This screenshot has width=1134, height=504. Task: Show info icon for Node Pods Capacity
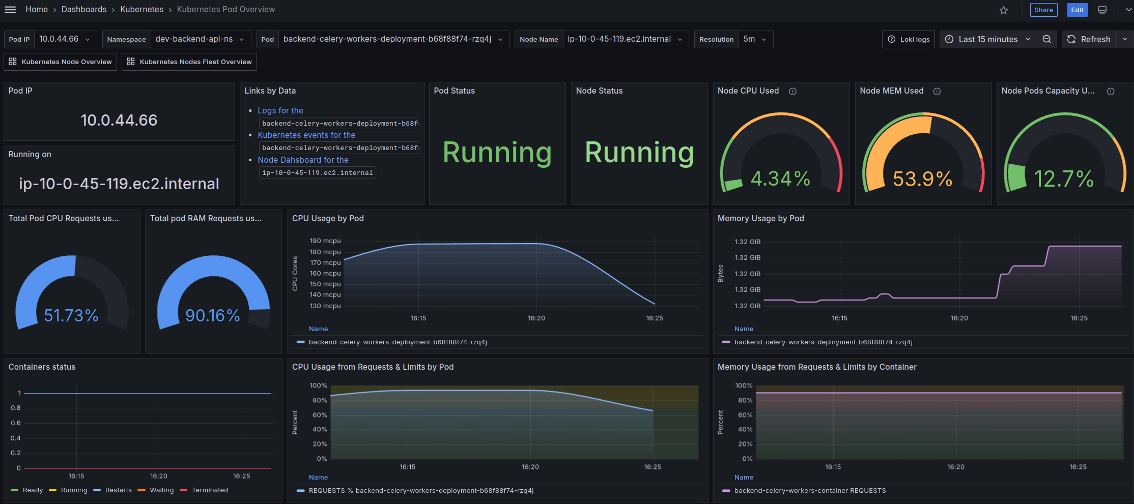(1111, 92)
